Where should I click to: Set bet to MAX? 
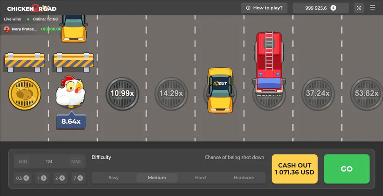pyautogui.click(x=76, y=161)
